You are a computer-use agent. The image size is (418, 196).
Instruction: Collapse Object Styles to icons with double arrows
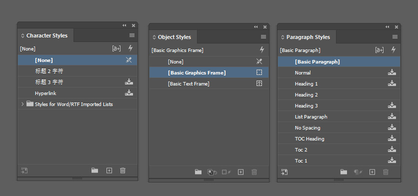click(256, 27)
